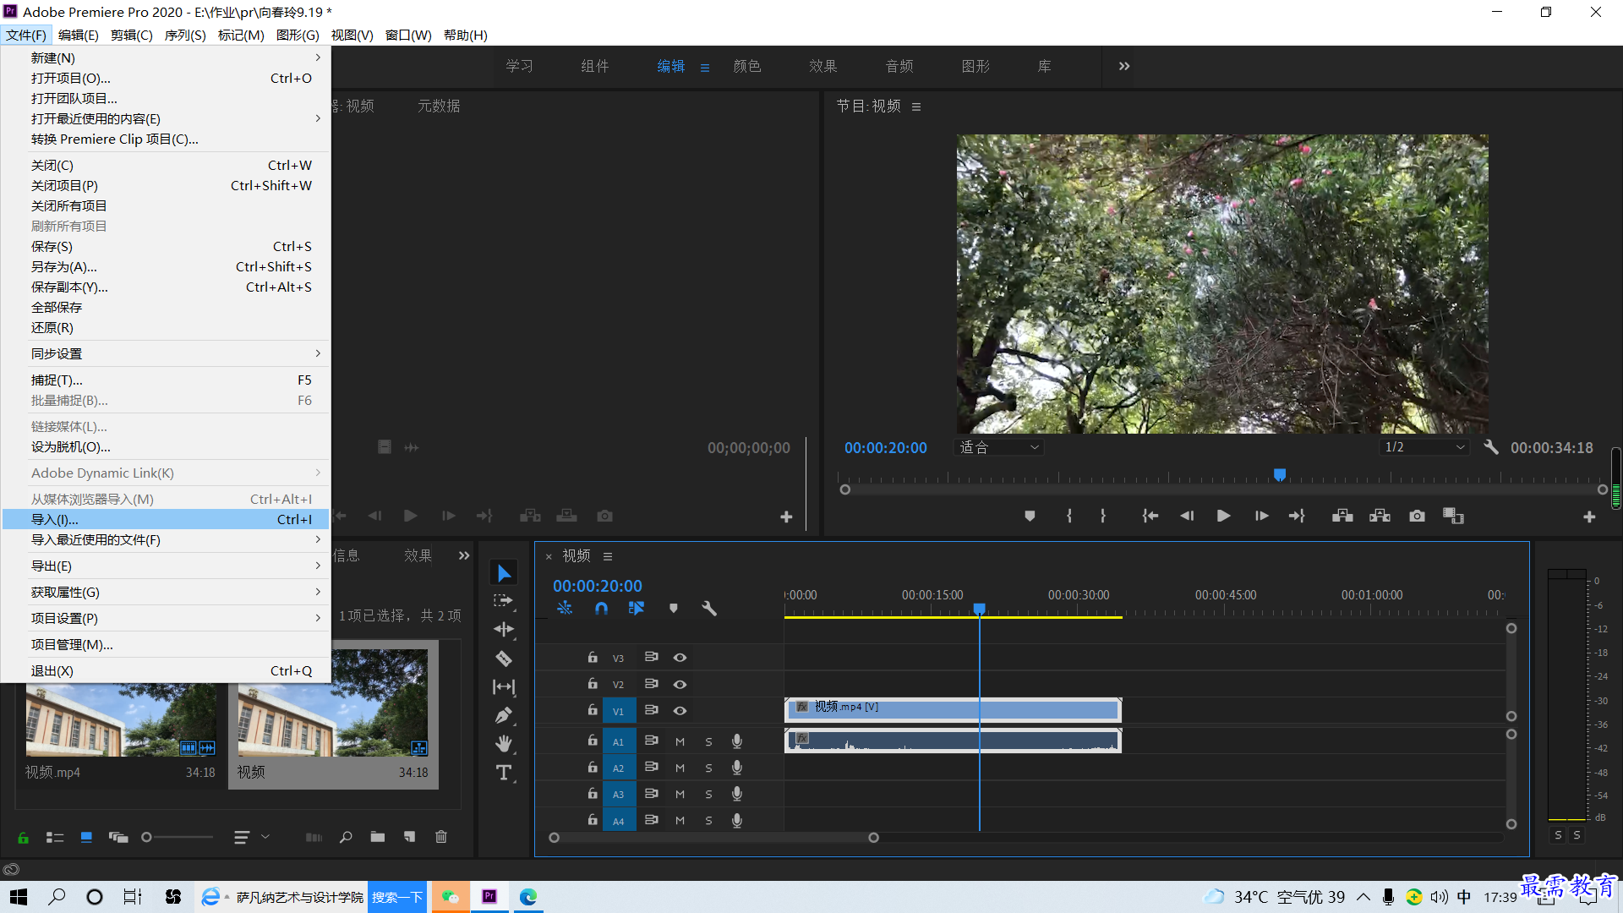Expand workspace overflow chevrons

click(x=1124, y=66)
